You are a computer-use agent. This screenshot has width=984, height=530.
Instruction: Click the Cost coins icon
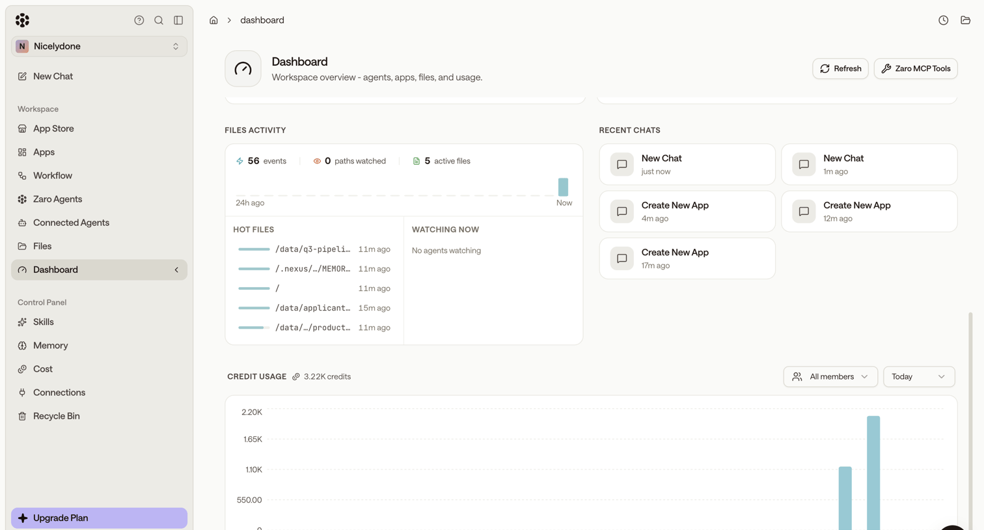pyautogui.click(x=22, y=369)
